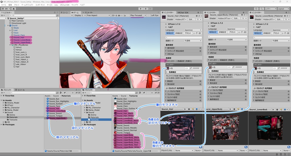Select 詳細設定 in the Sourai_Hair inspector
291x156 pixels.
[179, 33]
